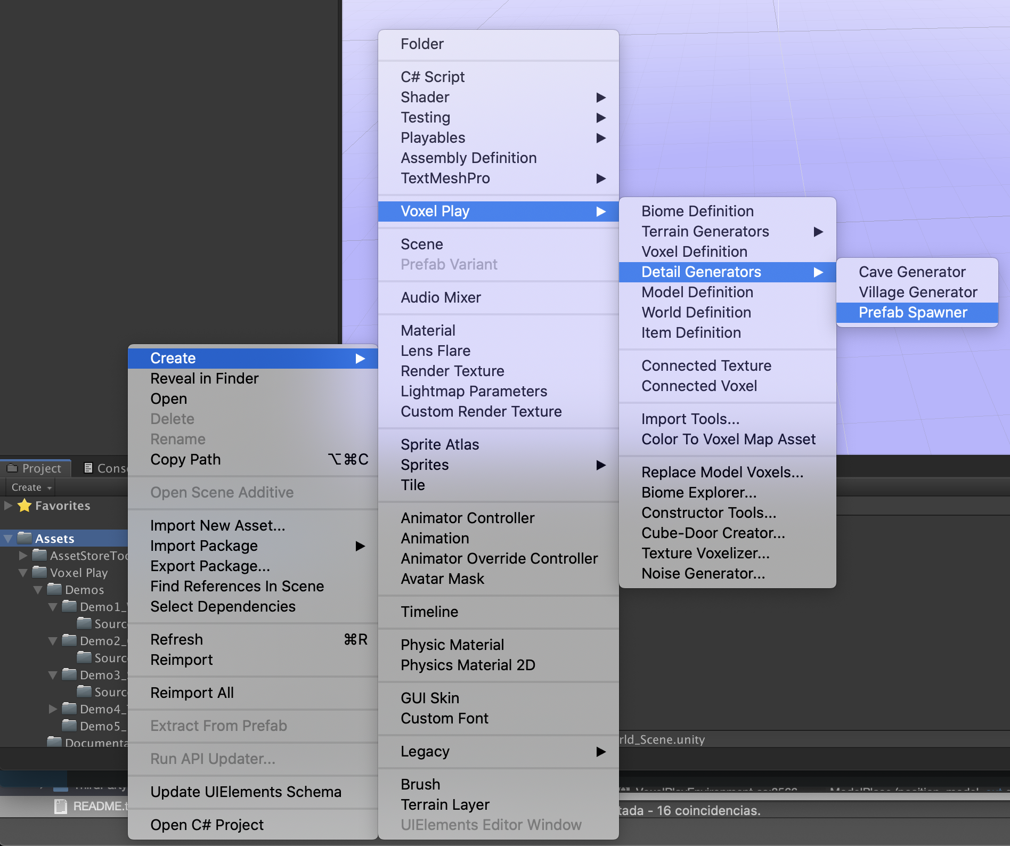Choose Connected Texture entry
Image resolution: width=1010 pixels, height=846 pixels.
click(727, 366)
